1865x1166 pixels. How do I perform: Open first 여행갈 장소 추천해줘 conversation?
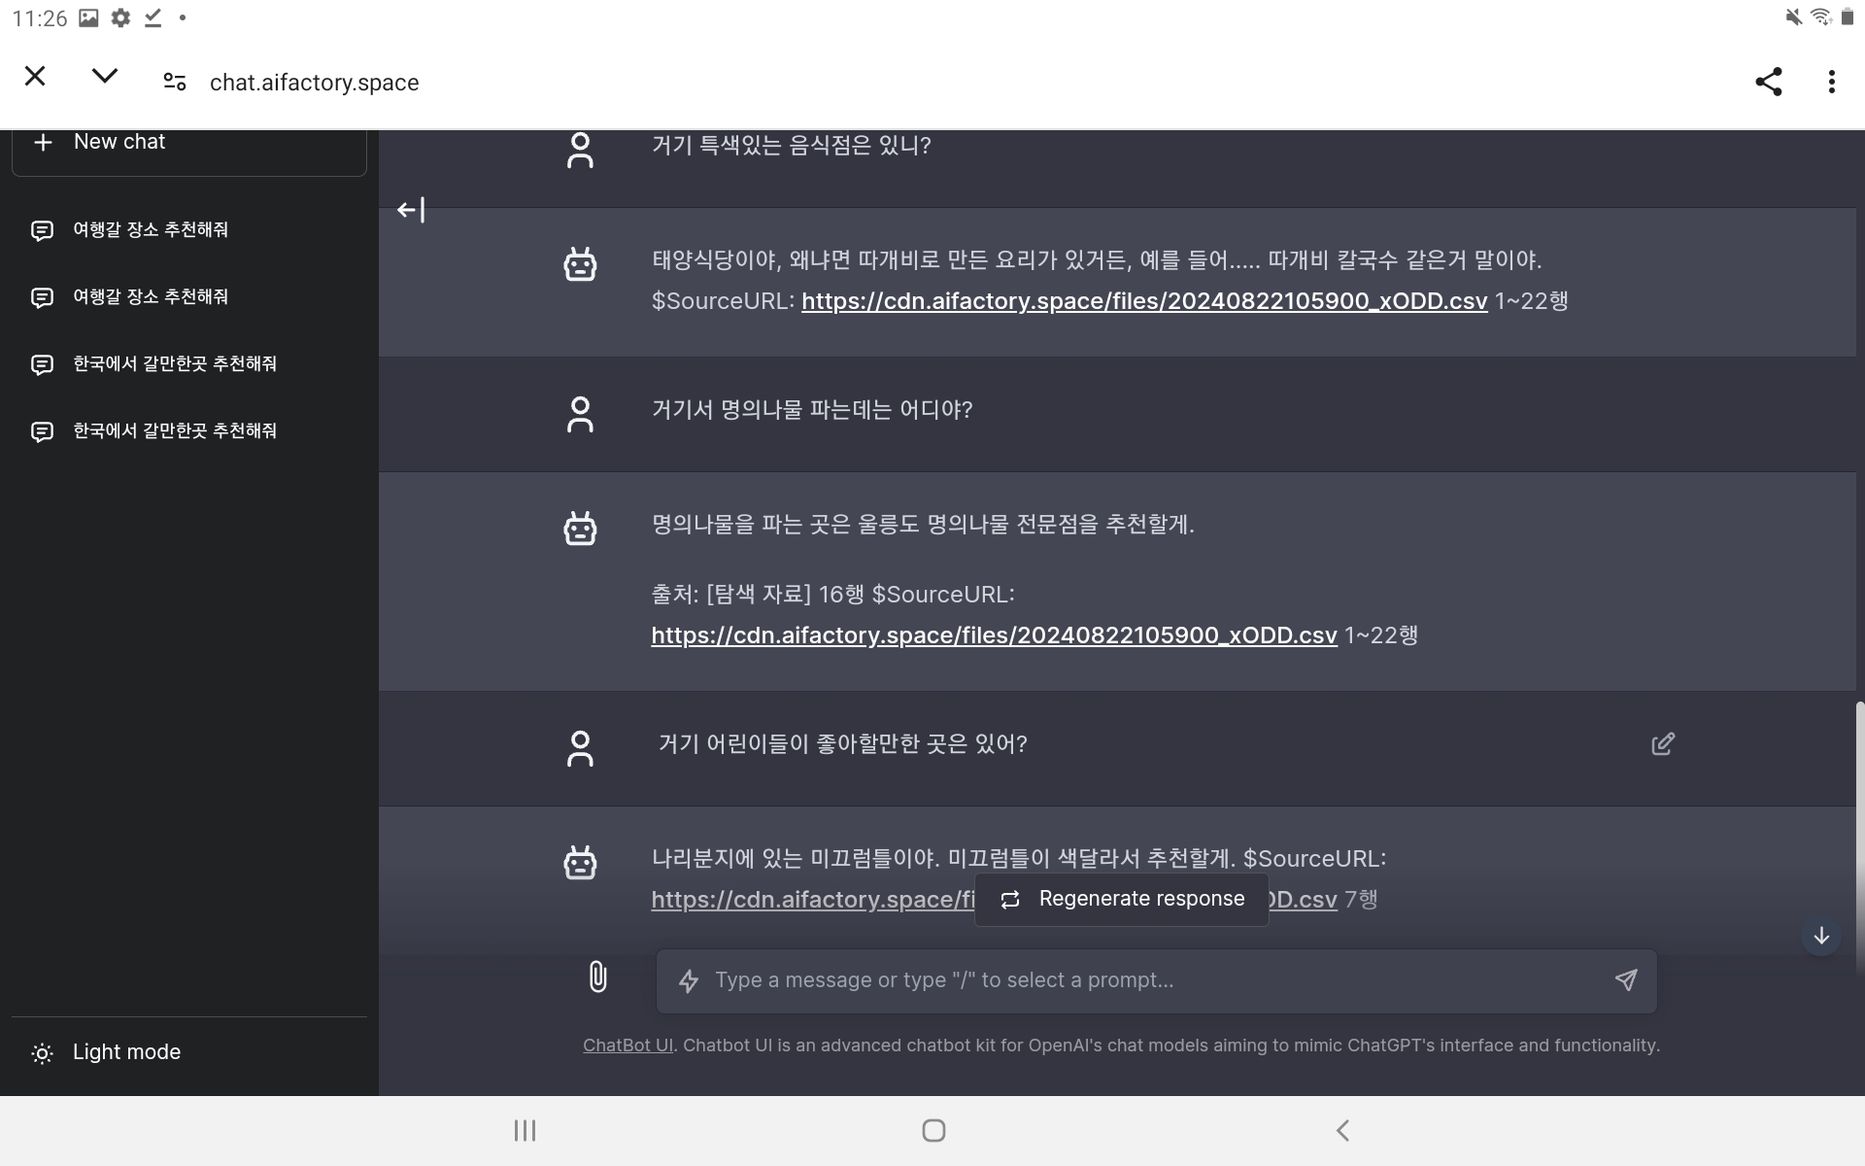tap(151, 230)
